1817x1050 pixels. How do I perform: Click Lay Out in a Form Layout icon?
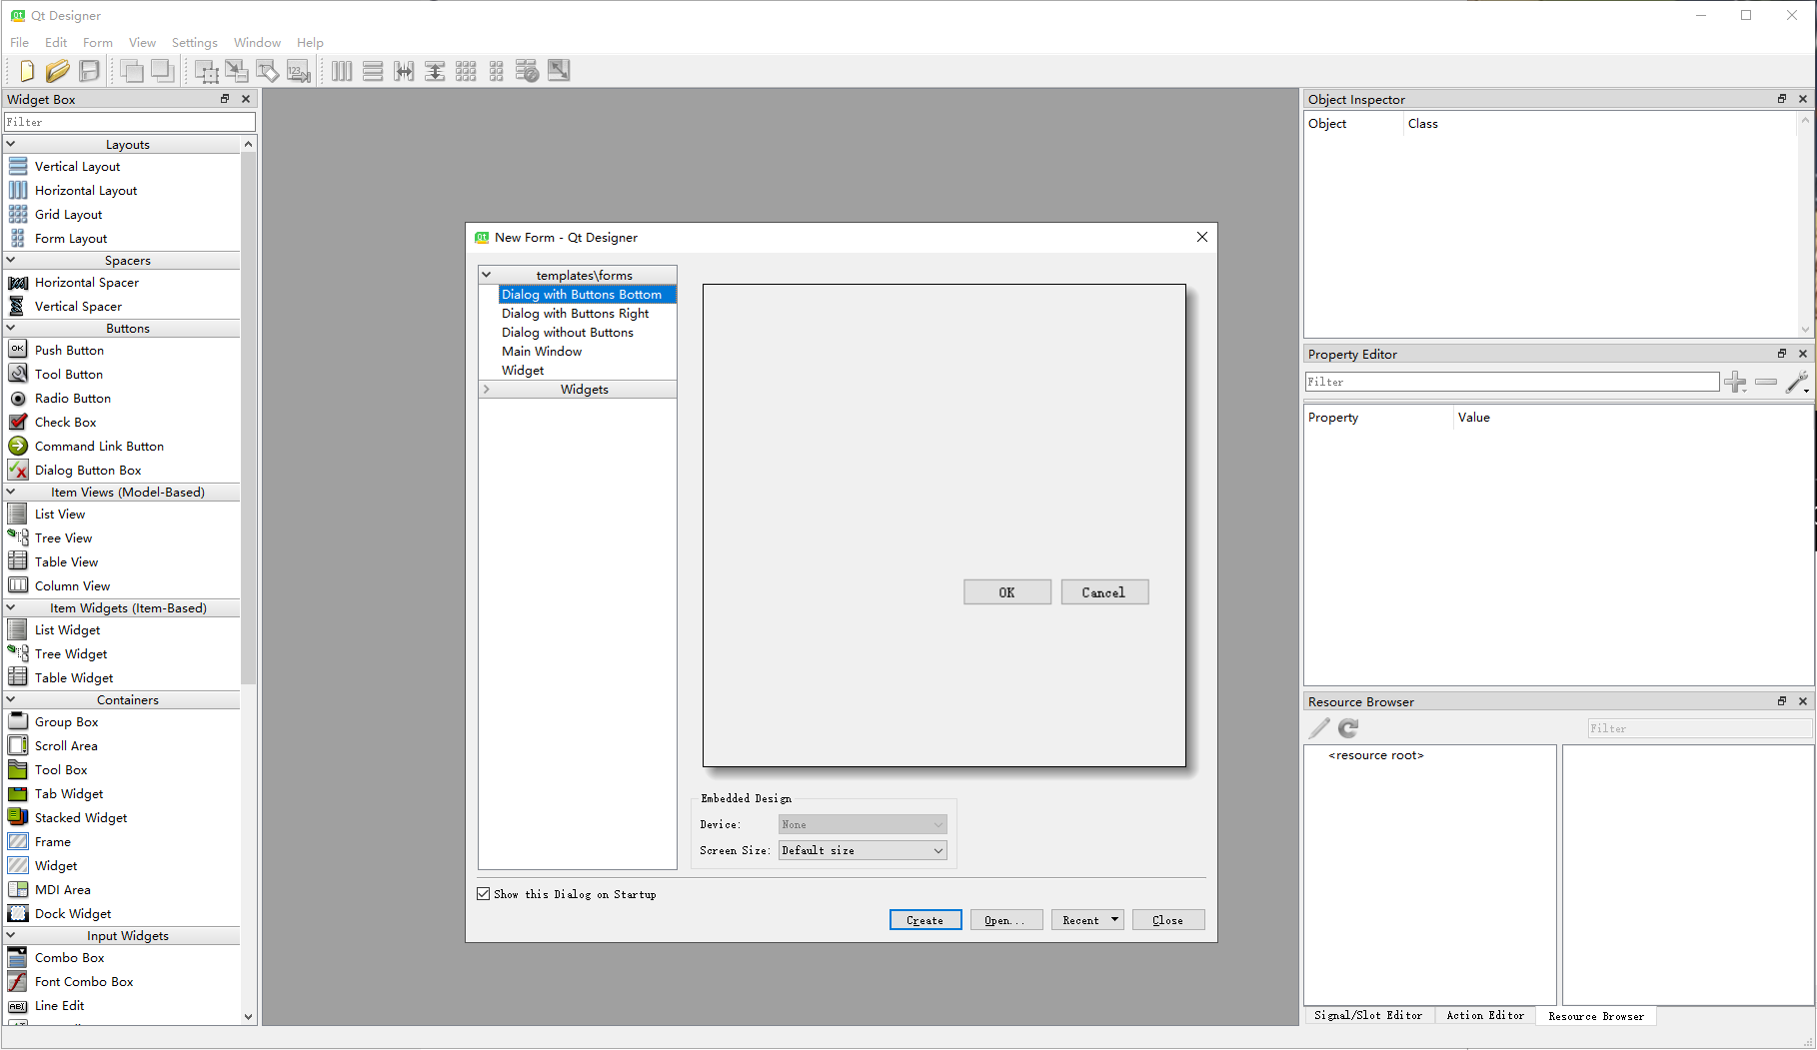click(x=497, y=71)
